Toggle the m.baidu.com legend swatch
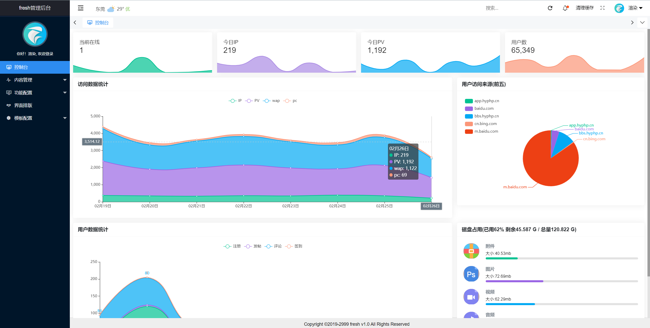The image size is (650, 328). [469, 131]
